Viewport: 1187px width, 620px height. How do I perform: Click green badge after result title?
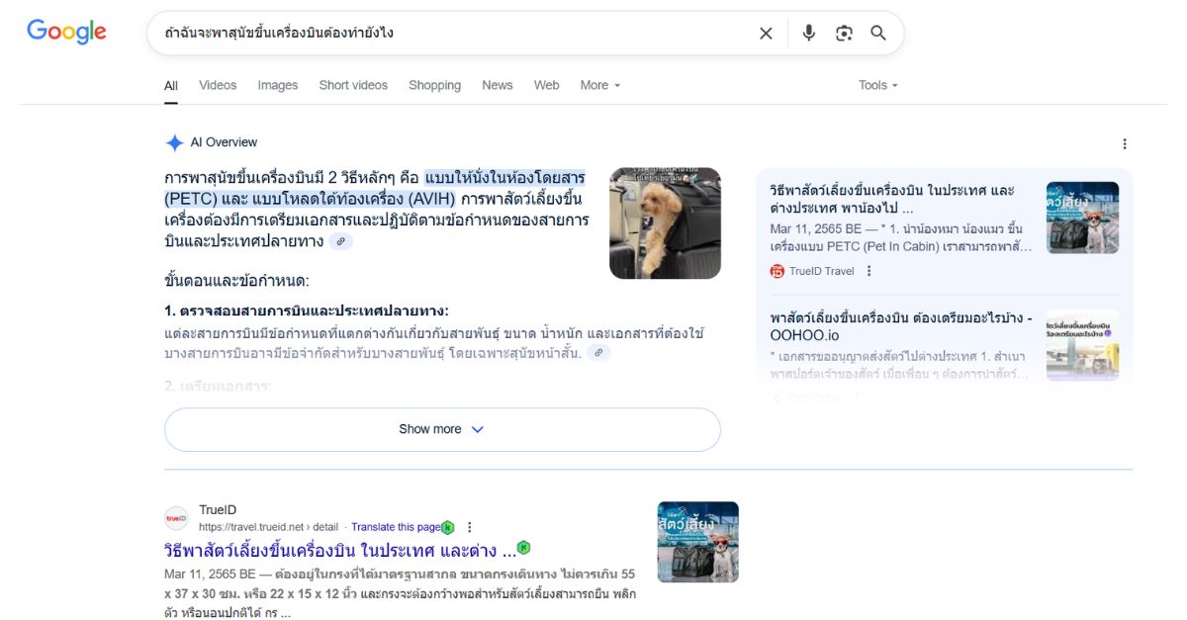coord(524,547)
